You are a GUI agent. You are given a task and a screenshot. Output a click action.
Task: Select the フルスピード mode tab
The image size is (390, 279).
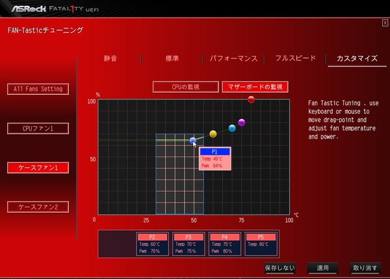[296, 59]
